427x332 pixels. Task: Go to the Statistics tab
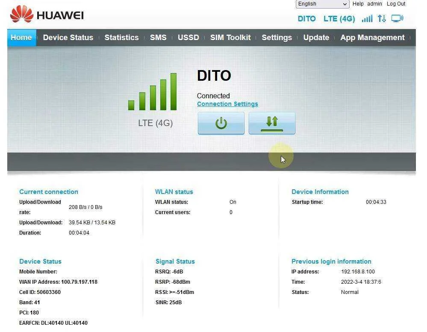point(121,38)
